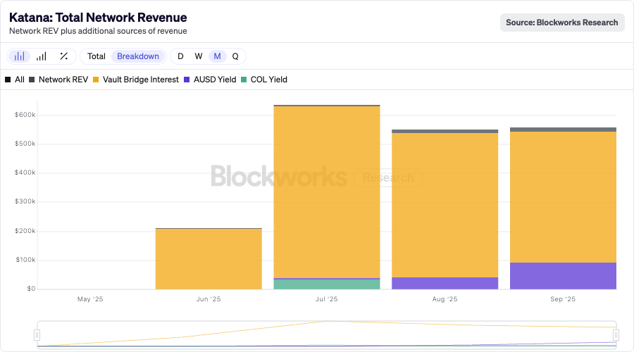Toggle the COL Yield legend square
The image size is (634, 352).
[244, 80]
